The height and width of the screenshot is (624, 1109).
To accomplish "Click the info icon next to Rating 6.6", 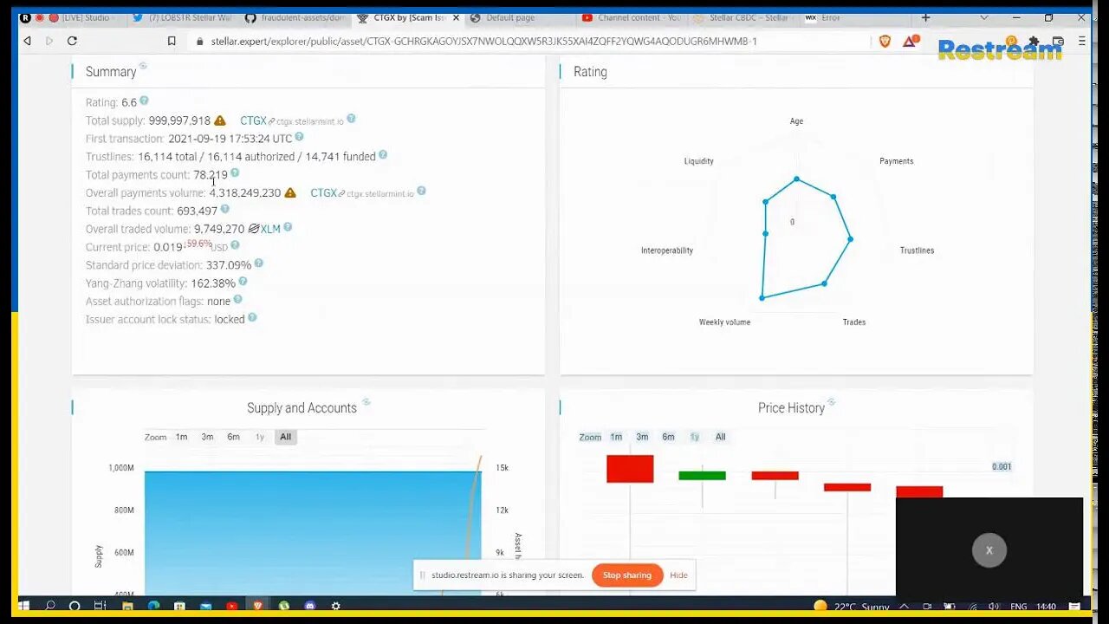I will coord(144,101).
